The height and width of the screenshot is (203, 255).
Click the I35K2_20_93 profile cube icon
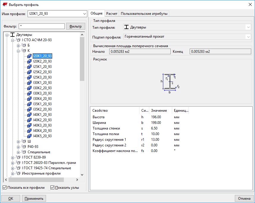pos(29,109)
